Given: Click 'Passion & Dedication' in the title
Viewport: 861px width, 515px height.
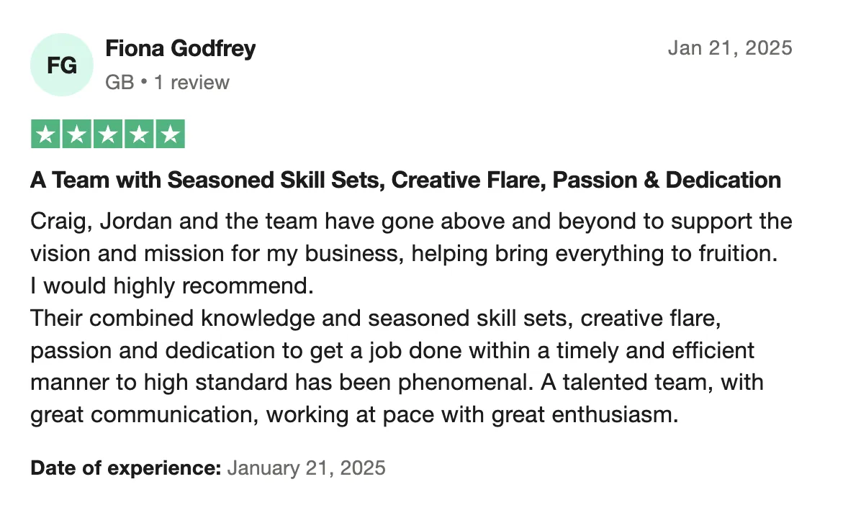Looking at the screenshot, I should point(667,181).
